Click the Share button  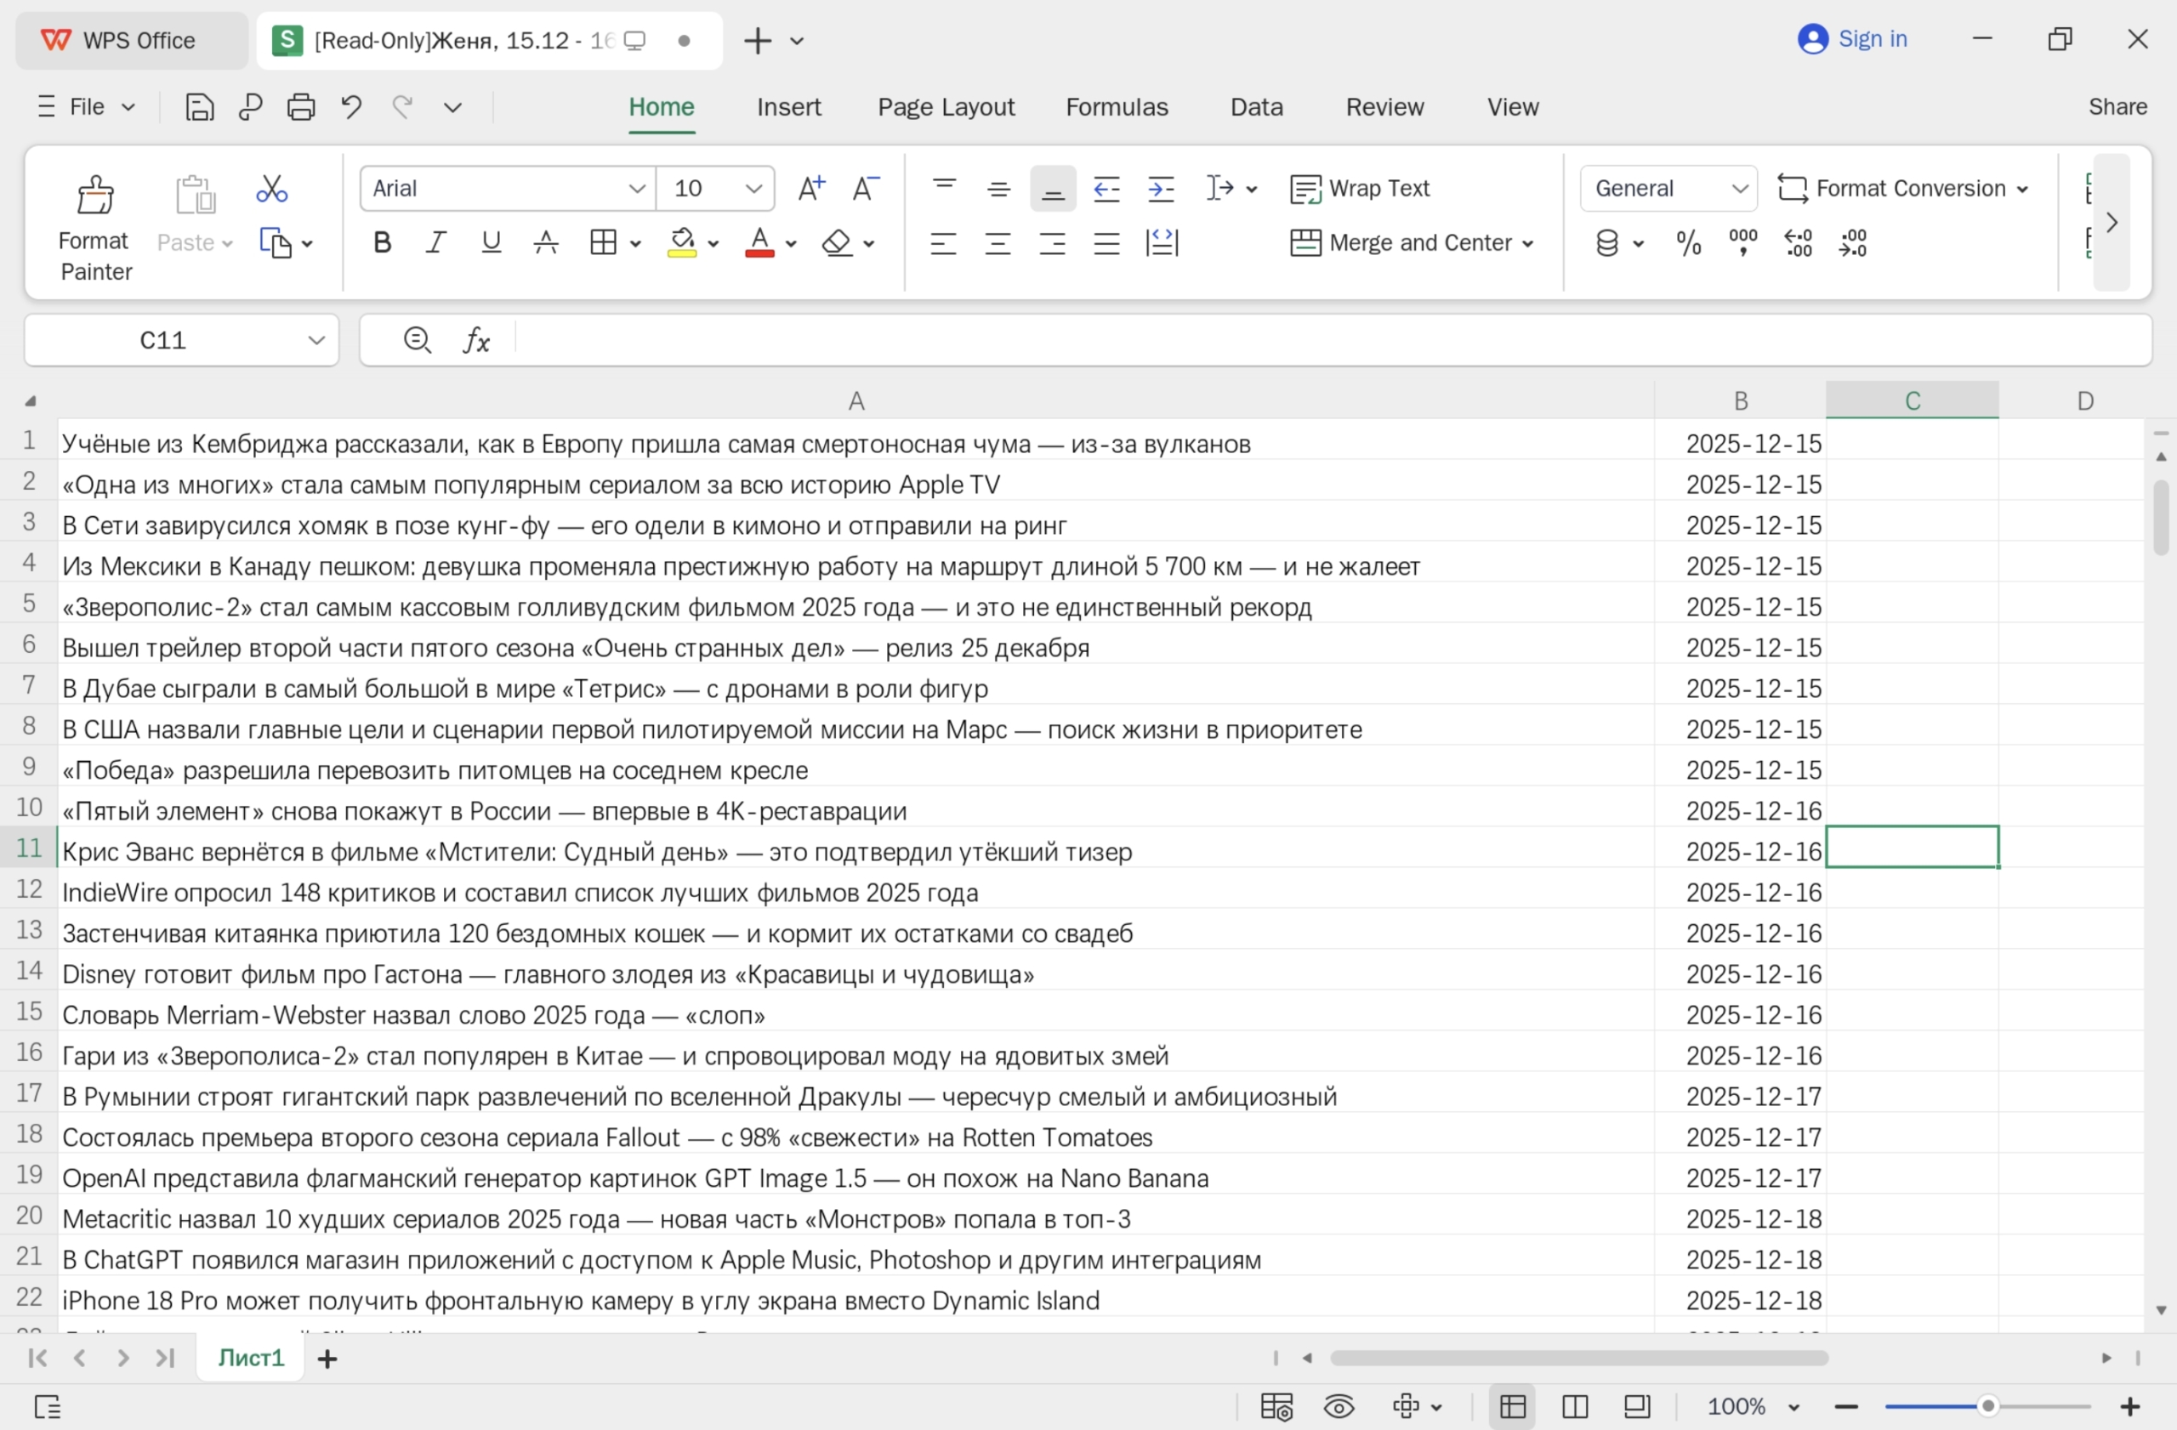tap(2118, 106)
